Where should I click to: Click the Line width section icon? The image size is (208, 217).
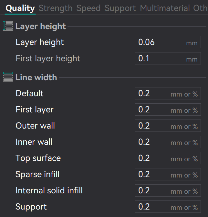8,77
